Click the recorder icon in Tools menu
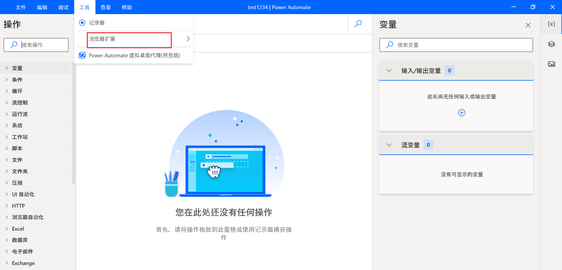 [82, 23]
